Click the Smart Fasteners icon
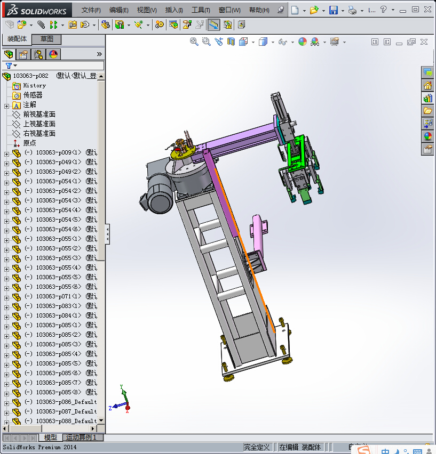The height and width of the screenshot is (454, 436). coord(73,25)
